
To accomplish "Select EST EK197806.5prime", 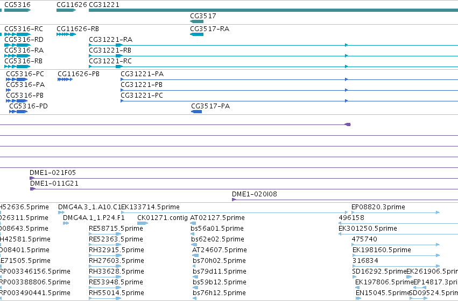I will click(384, 282).
